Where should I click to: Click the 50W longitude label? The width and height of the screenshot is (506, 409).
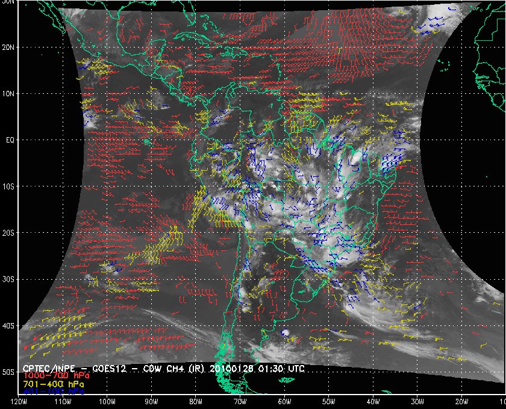coord(328,402)
